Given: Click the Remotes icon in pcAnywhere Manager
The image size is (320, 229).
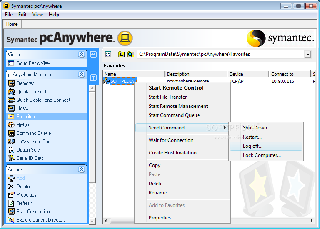Looking at the screenshot, I should pos(11,83).
